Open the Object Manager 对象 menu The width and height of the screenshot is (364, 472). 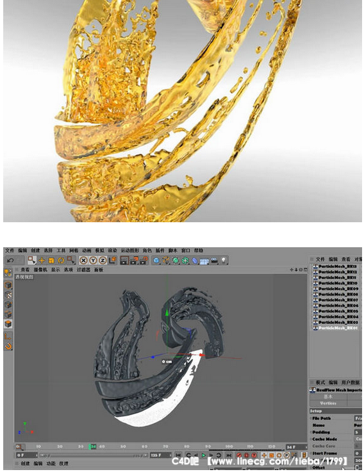tap(358, 259)
